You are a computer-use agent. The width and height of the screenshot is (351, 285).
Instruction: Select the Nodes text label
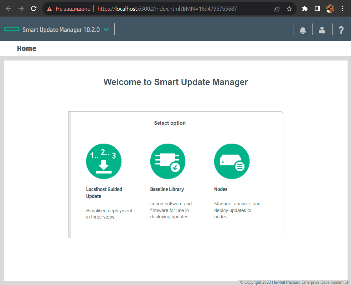tap(221, 189)
